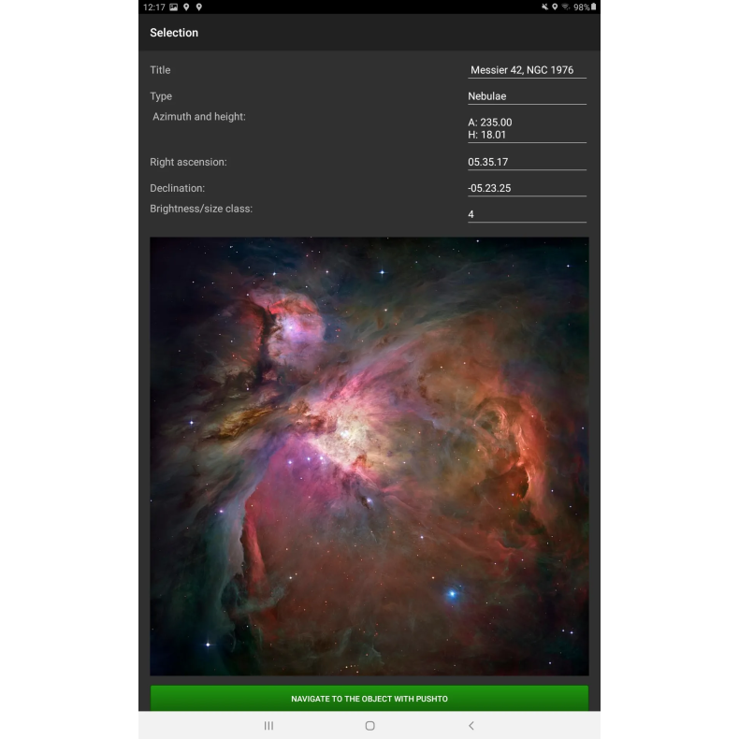The height and width of the screenshot is (739, 739).
Task: Tap the clock time in status bar
Action: pyautogui.click(x=153, y=7)
